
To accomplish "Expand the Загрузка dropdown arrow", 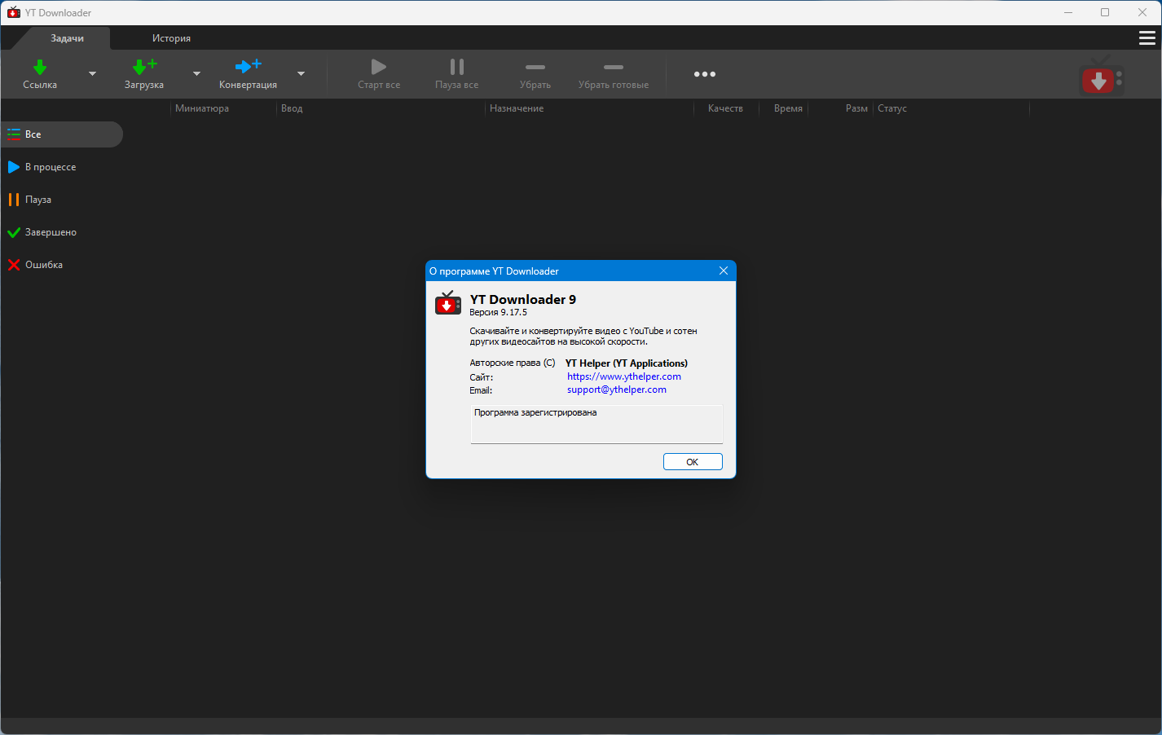I will [x=196, y=74].
